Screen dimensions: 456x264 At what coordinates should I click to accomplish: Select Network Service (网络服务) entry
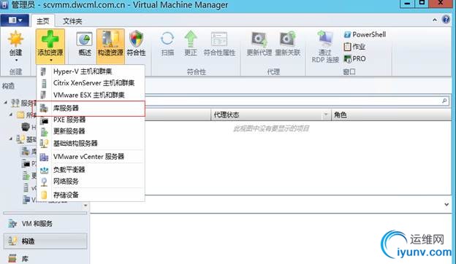(x=91, y=182)
